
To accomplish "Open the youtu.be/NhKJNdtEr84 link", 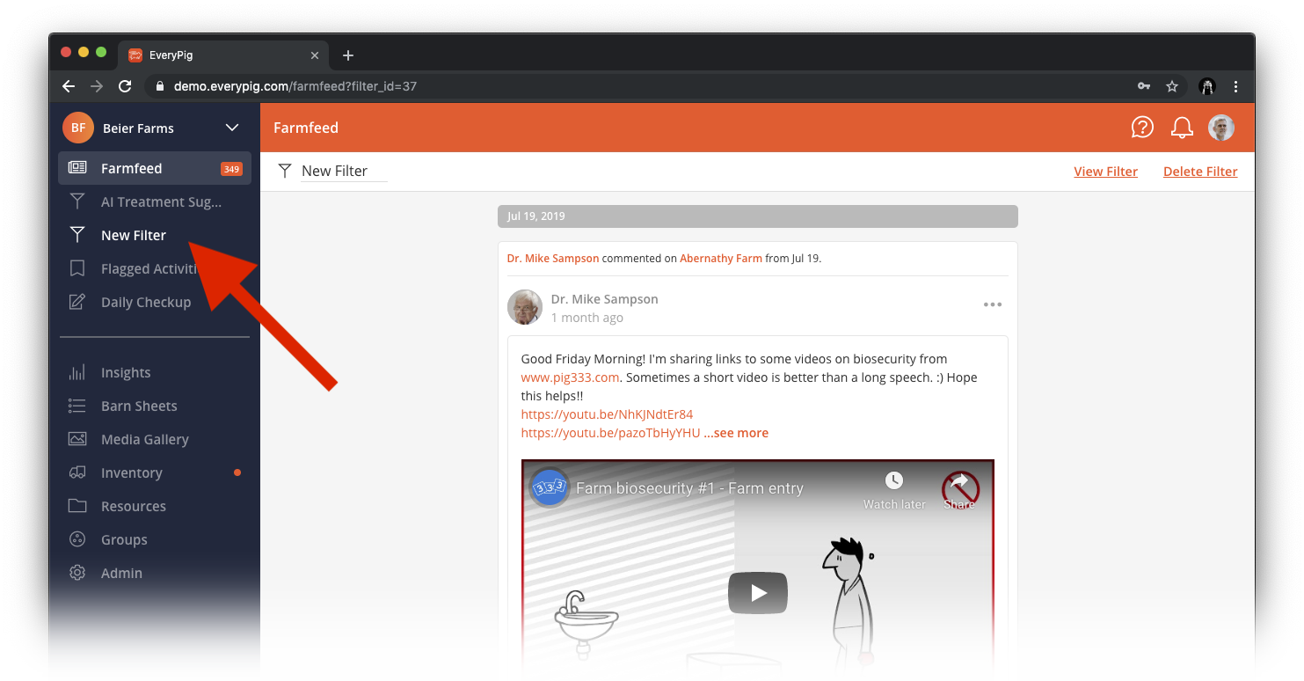I will coord(607,414).
